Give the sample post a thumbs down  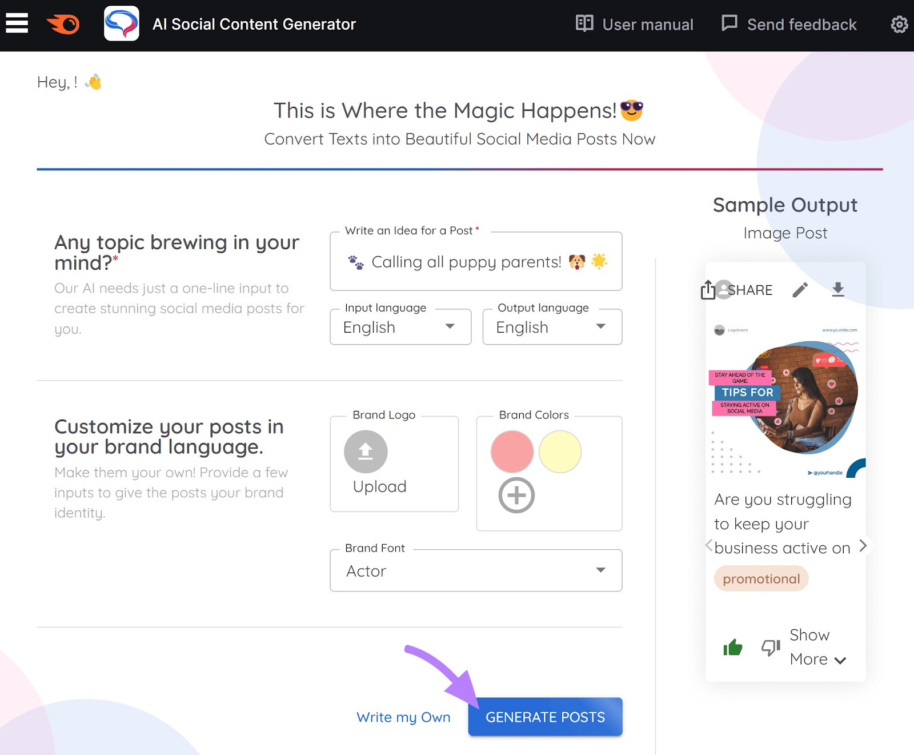[x=771, y=647]
